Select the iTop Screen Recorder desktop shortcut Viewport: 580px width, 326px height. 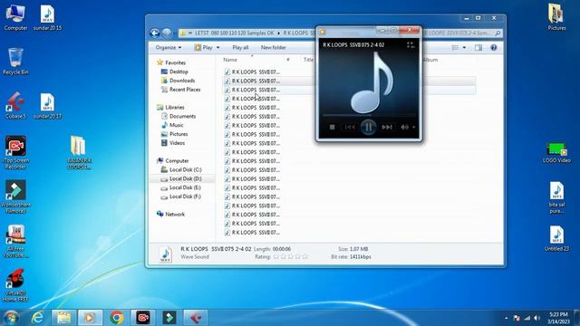[x=15, y=152]
